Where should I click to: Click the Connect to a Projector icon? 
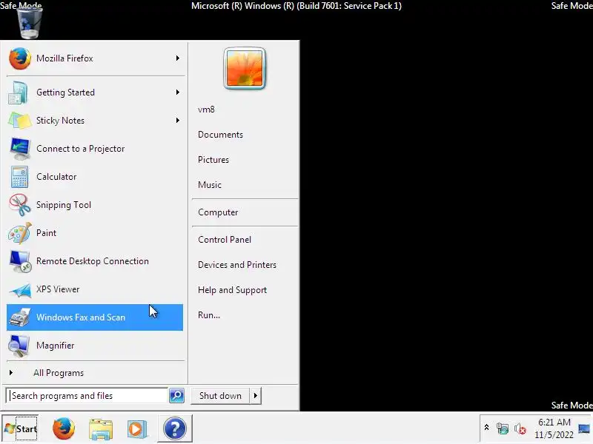pyautogui.click(x=20, y=149)
